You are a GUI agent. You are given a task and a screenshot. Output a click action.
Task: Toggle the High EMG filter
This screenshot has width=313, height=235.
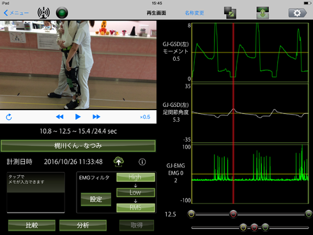pos(135,177)
